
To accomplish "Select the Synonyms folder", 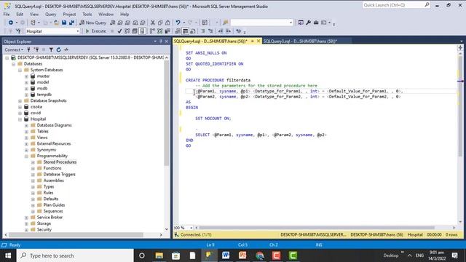I will click(x=47, y=150).
